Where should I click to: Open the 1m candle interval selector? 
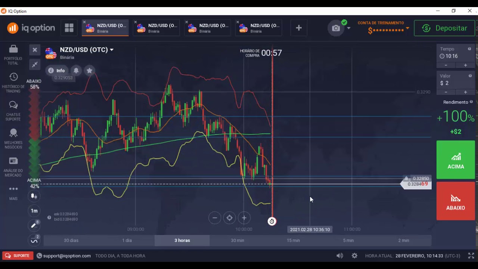[34, 211]
